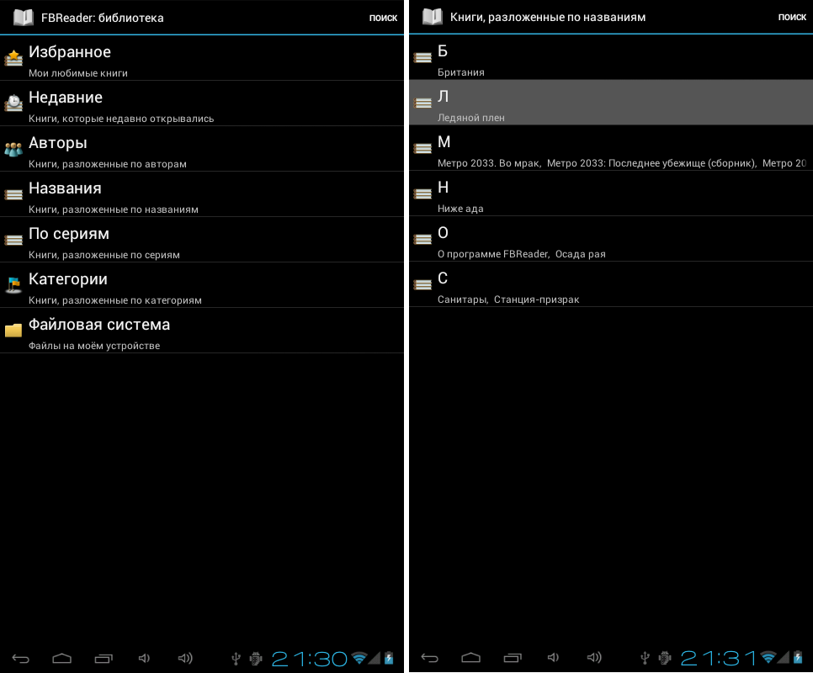Tap the book logo in titles screen header
The height and width of the screenshot is (673, 813).
(x=432, y=17)
